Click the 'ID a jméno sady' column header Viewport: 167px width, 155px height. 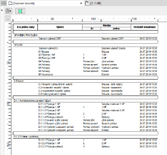[x=25, y=27]
